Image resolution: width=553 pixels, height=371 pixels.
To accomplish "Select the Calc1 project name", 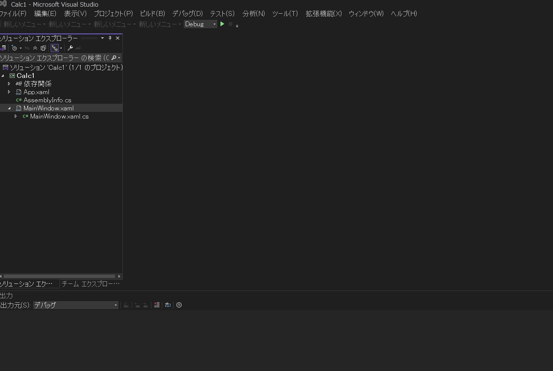I will click(26, 76).
